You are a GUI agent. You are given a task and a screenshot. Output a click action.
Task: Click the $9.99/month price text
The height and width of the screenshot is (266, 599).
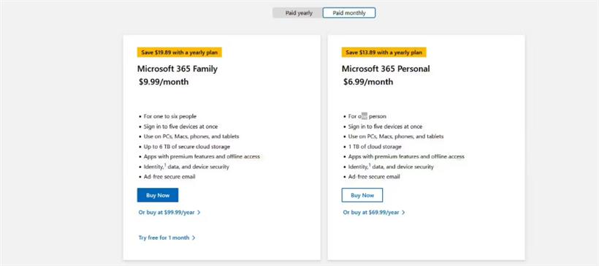pos(164,82)
